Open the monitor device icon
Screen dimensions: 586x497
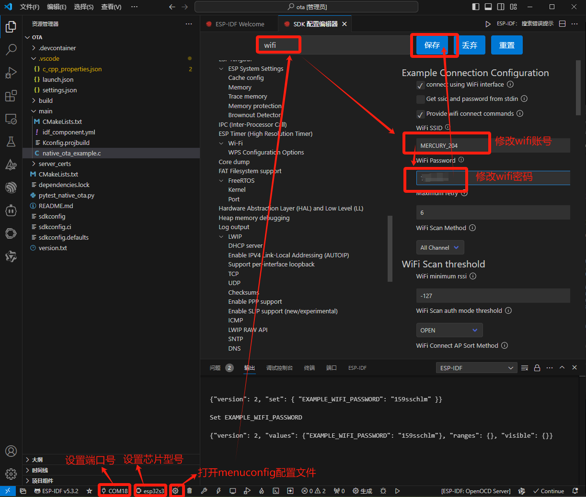point(233,491)
